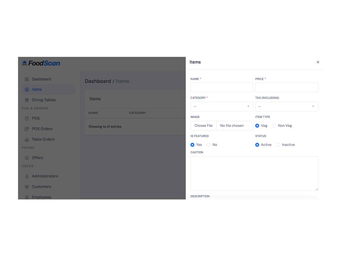Click the NAME column header
The width and height of the screenshot is (340, 255).
93,113
